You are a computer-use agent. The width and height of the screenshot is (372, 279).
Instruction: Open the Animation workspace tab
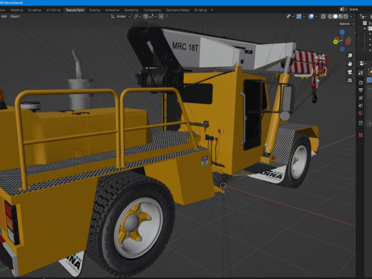[112, 10]
